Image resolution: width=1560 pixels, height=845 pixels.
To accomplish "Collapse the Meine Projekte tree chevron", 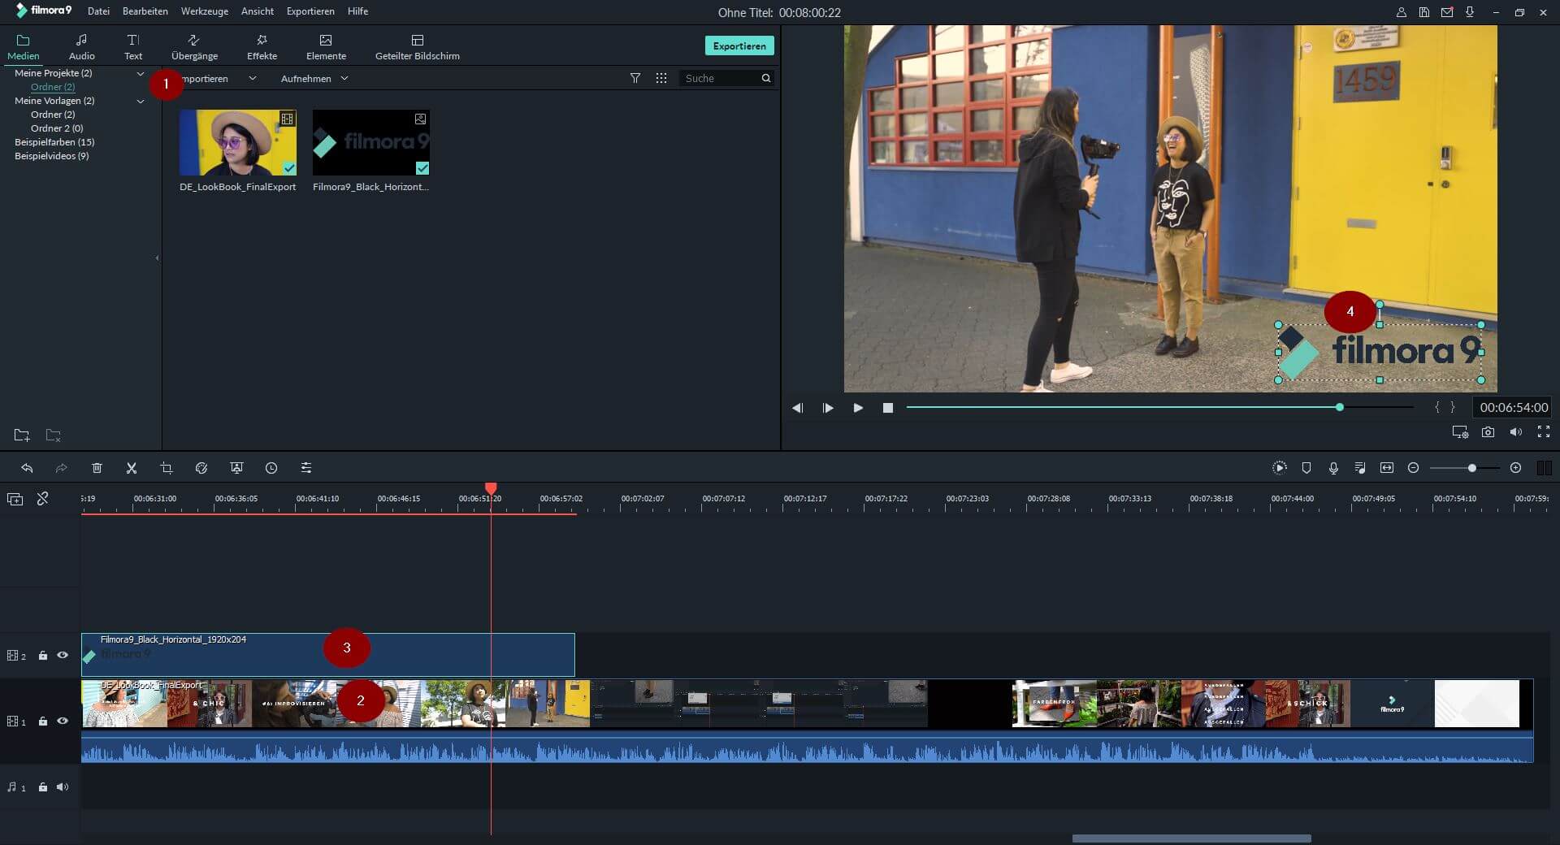I will (140, 73).
